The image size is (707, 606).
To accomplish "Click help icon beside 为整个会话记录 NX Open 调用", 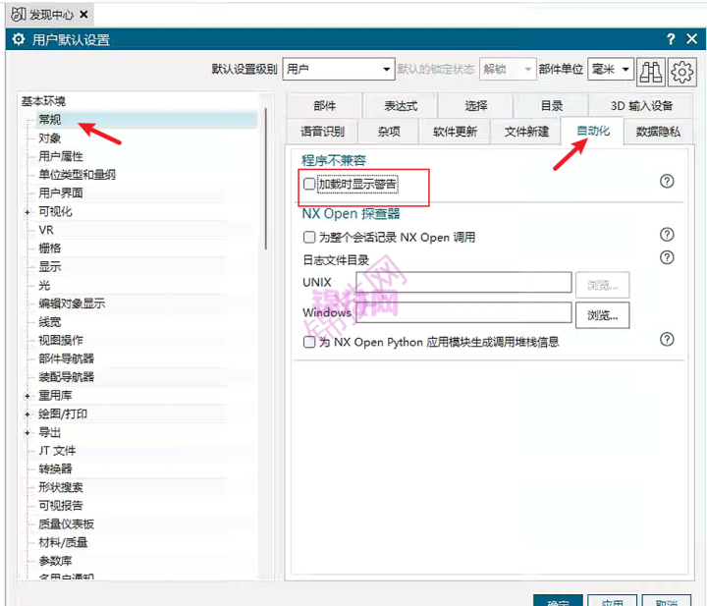I will coord(667,235).
